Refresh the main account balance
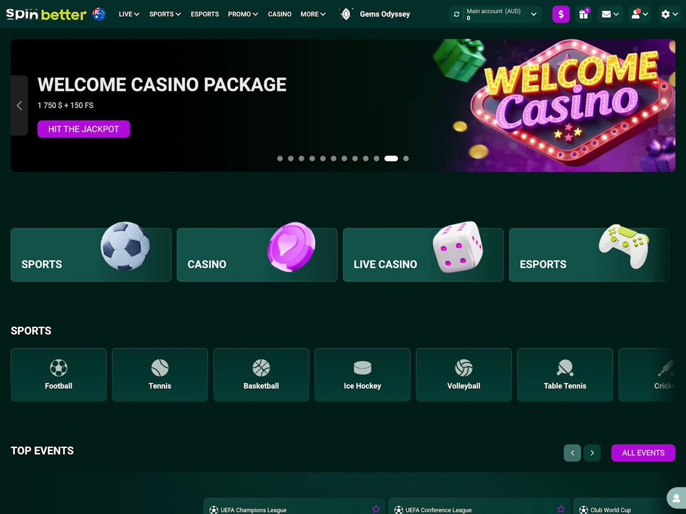 [457, 14]
